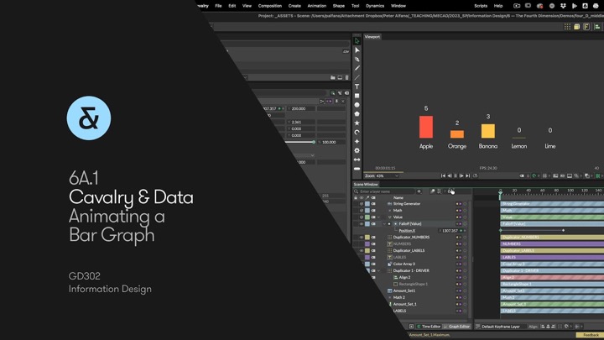Open the viewport Zoom dropdown
The image size is (604, 340).
tap(382, 175)
